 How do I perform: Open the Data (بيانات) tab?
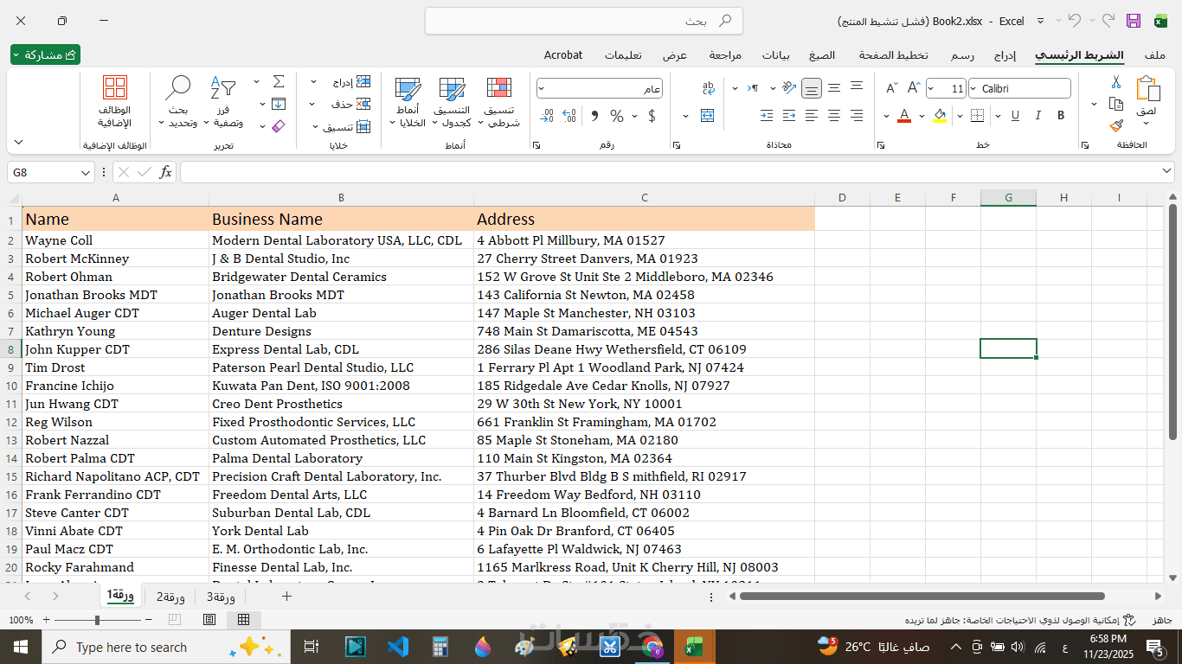pyautogui.click(x=775, y=55)
